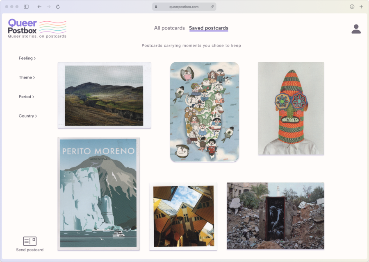369x262 pixels.
Task: Expand the Country filter
Action: [28, 116]
